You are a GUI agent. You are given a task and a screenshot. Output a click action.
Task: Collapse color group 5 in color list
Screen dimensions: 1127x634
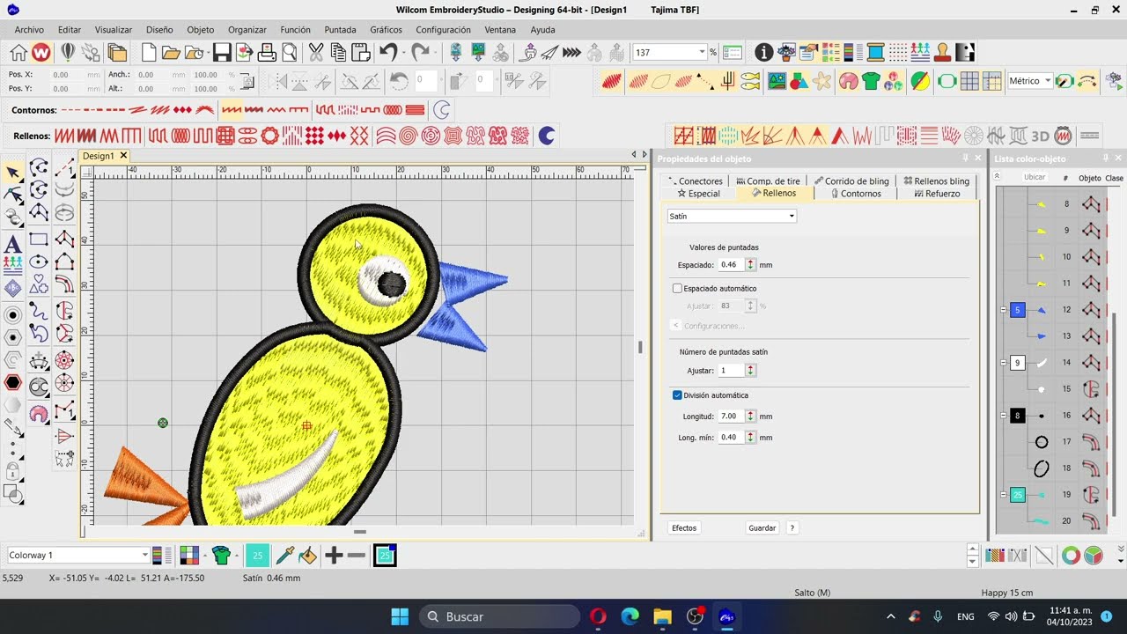tap(1003, 310)
